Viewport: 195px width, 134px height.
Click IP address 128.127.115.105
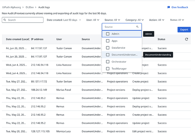(x=40, y=131)
